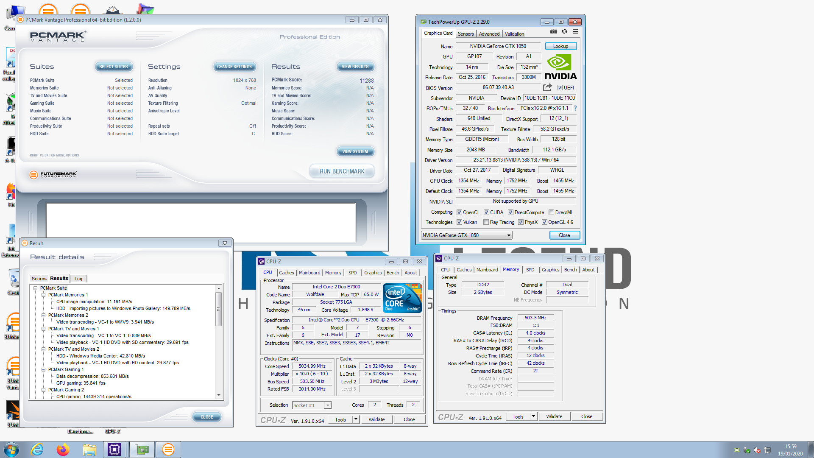Open the Socket #1 selection dropdown
The height and width of the screenshot is (458, 814).
tap(312, 405)
